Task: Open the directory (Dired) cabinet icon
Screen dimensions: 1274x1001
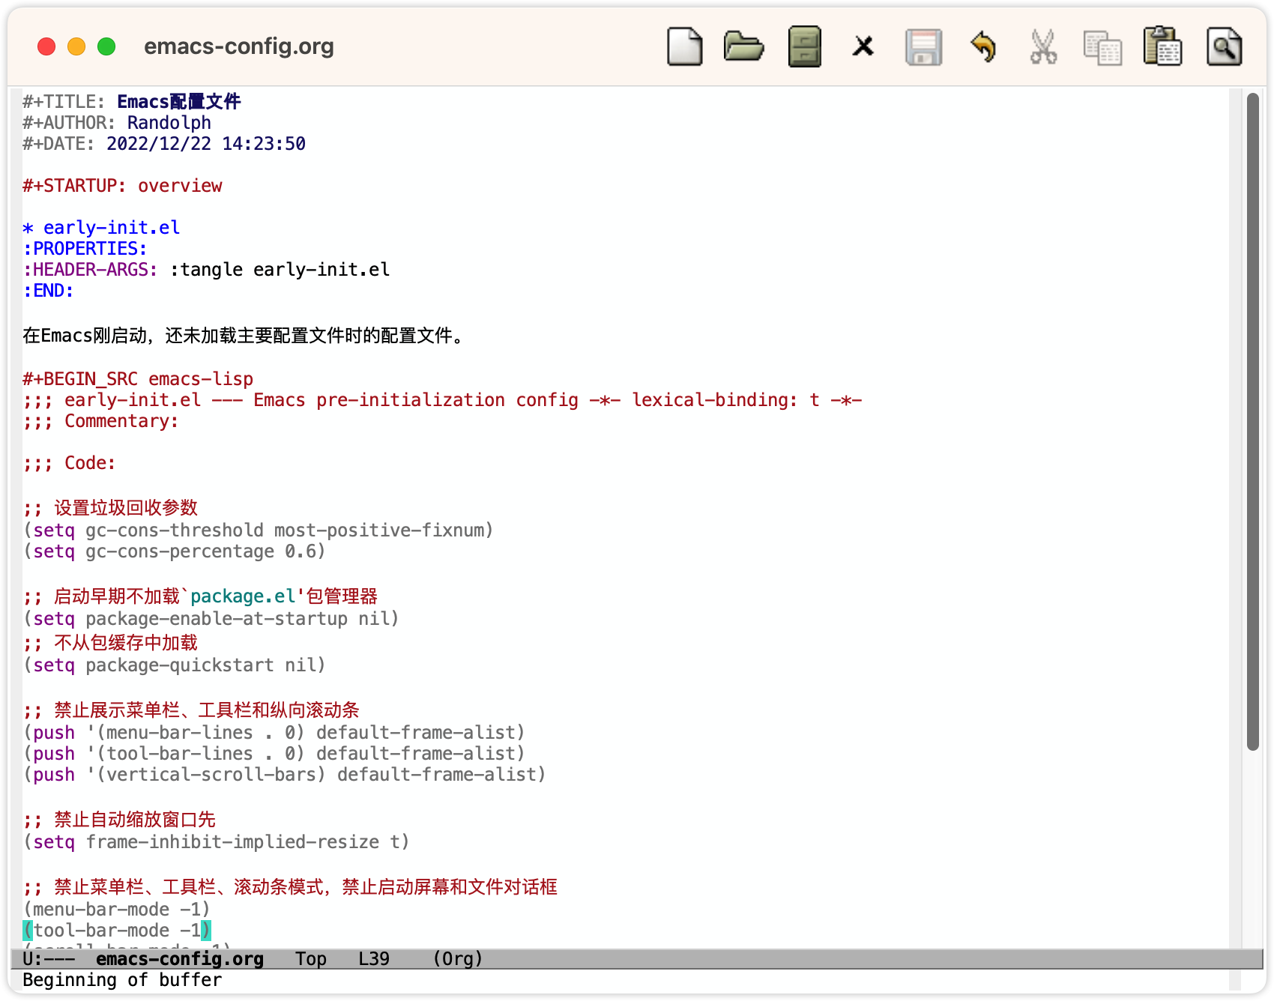Action: 805,46
